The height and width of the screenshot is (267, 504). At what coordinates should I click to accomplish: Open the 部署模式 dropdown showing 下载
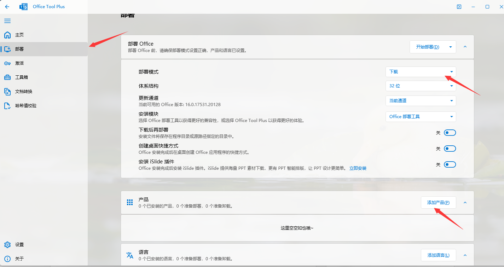421,71
